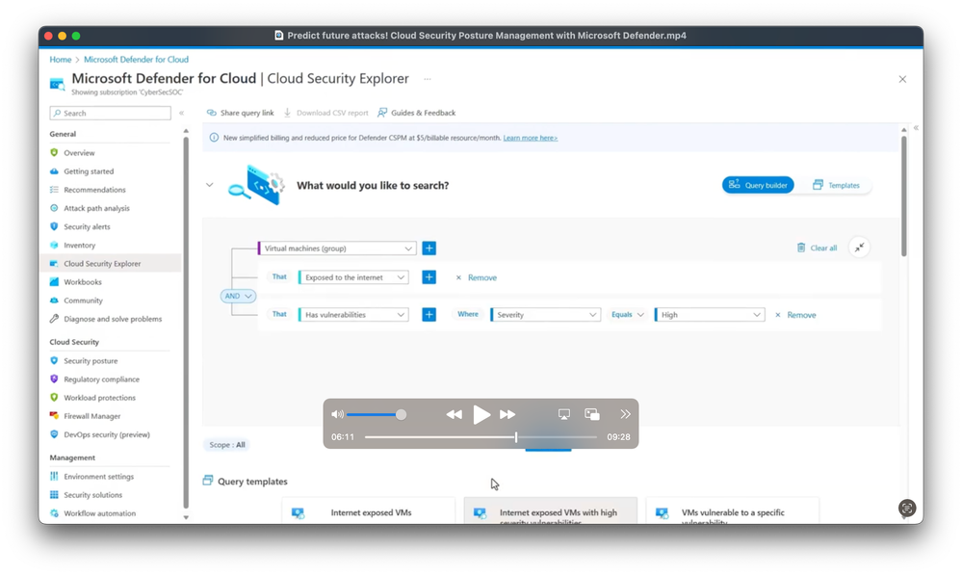Go to Recommendations
The image size is (962, 575).
tap(94, 190)
